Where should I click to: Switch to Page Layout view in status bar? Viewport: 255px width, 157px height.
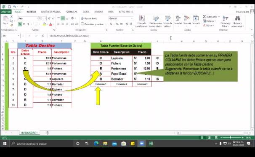(209, 138)
